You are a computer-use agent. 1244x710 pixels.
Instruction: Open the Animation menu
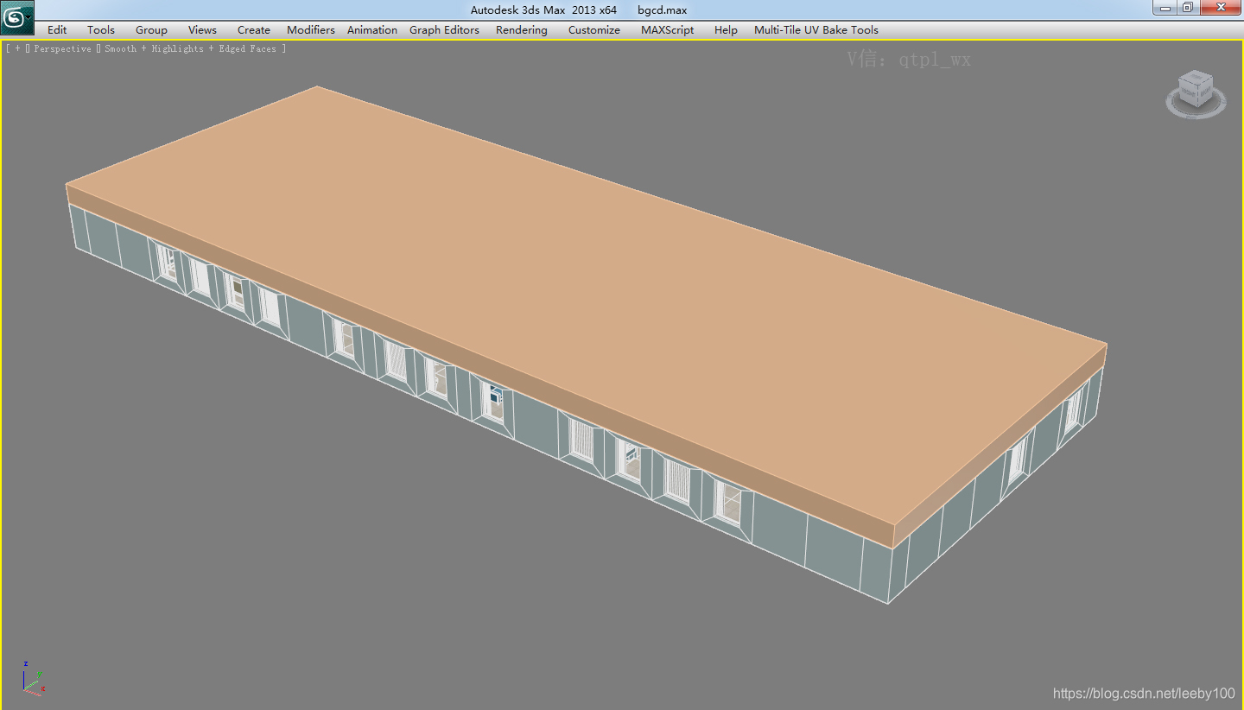372,29
